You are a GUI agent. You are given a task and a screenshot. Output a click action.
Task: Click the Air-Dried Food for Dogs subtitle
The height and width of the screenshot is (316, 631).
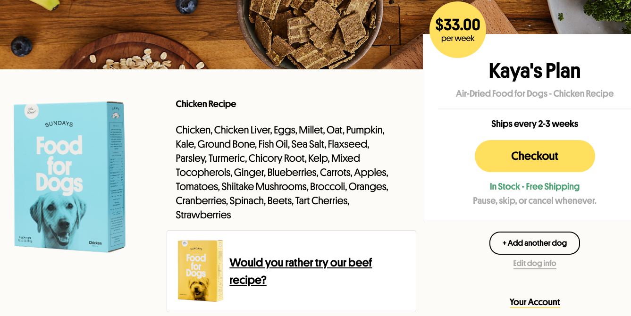(x=534, y=93)
